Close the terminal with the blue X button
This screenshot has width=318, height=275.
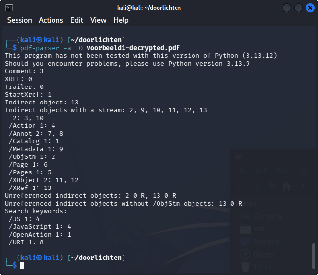(x=310, y=8)
